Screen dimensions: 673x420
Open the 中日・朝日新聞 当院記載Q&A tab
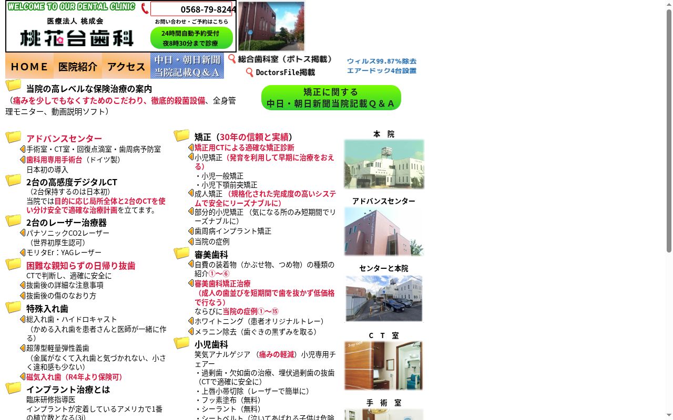187,66
